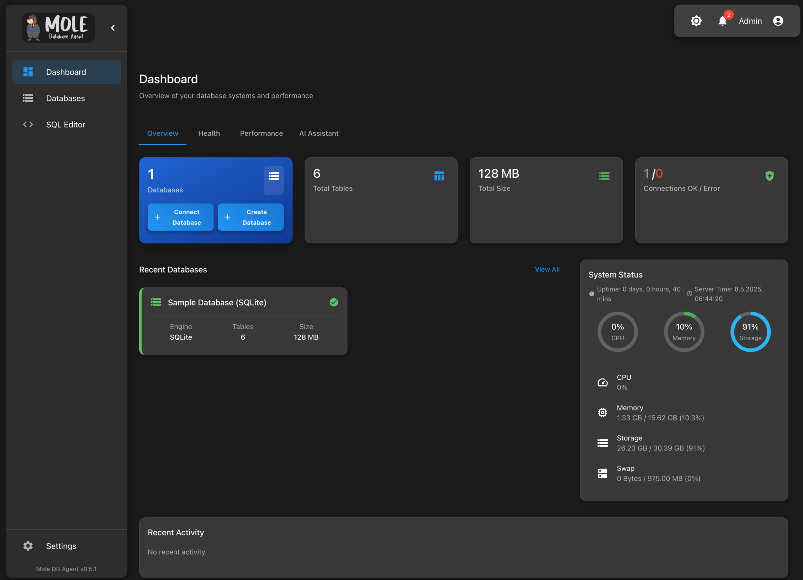Click the Mole Database Agent logo
This screenshot has height=580, width=803.
pyautogui.click(x=58, y=28)
